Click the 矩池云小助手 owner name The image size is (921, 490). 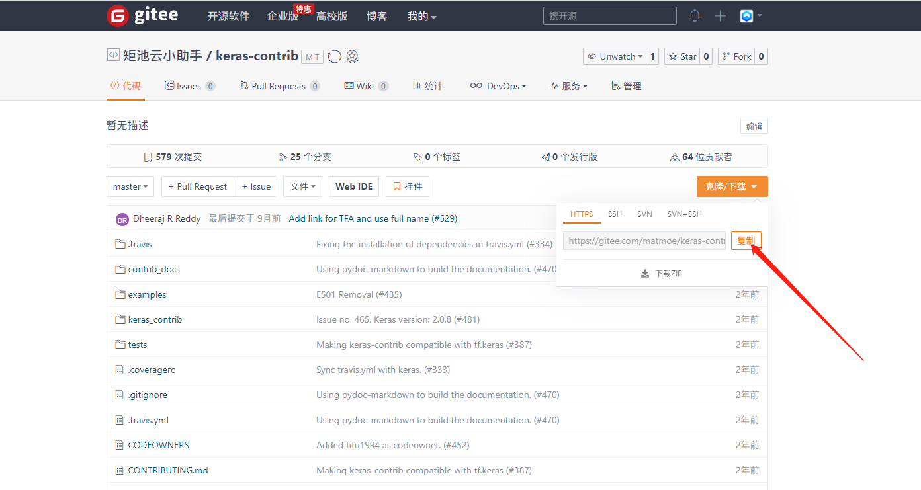[163, 56]
